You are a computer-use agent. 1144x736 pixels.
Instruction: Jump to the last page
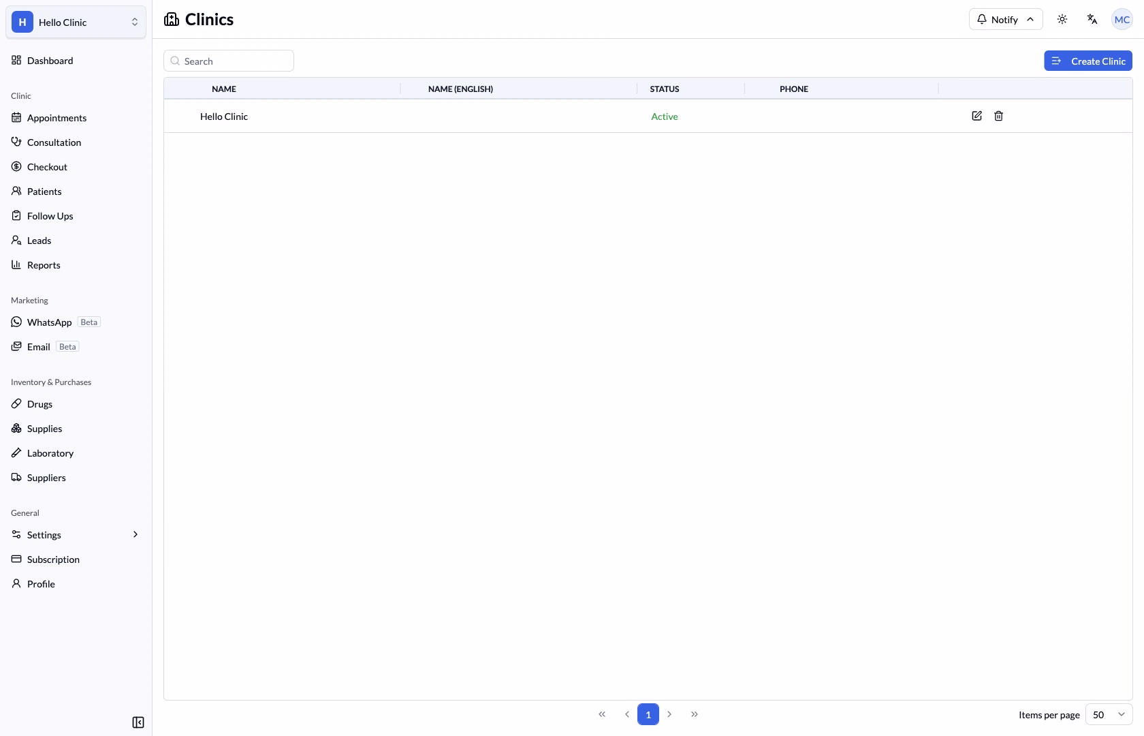click(695, 714)
